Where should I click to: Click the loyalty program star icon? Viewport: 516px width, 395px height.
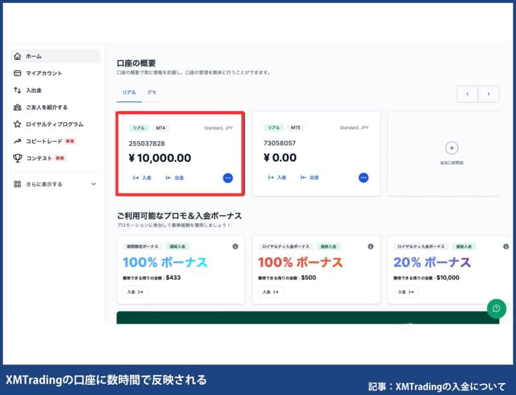pos(18,124)
